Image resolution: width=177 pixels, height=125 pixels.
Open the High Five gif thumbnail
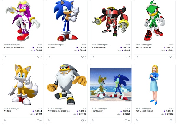[111, 84]
